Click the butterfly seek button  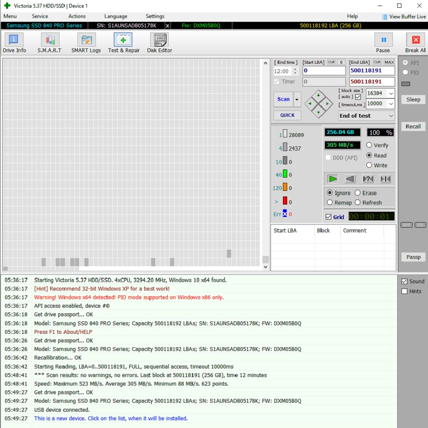click(x=386, y=179)
